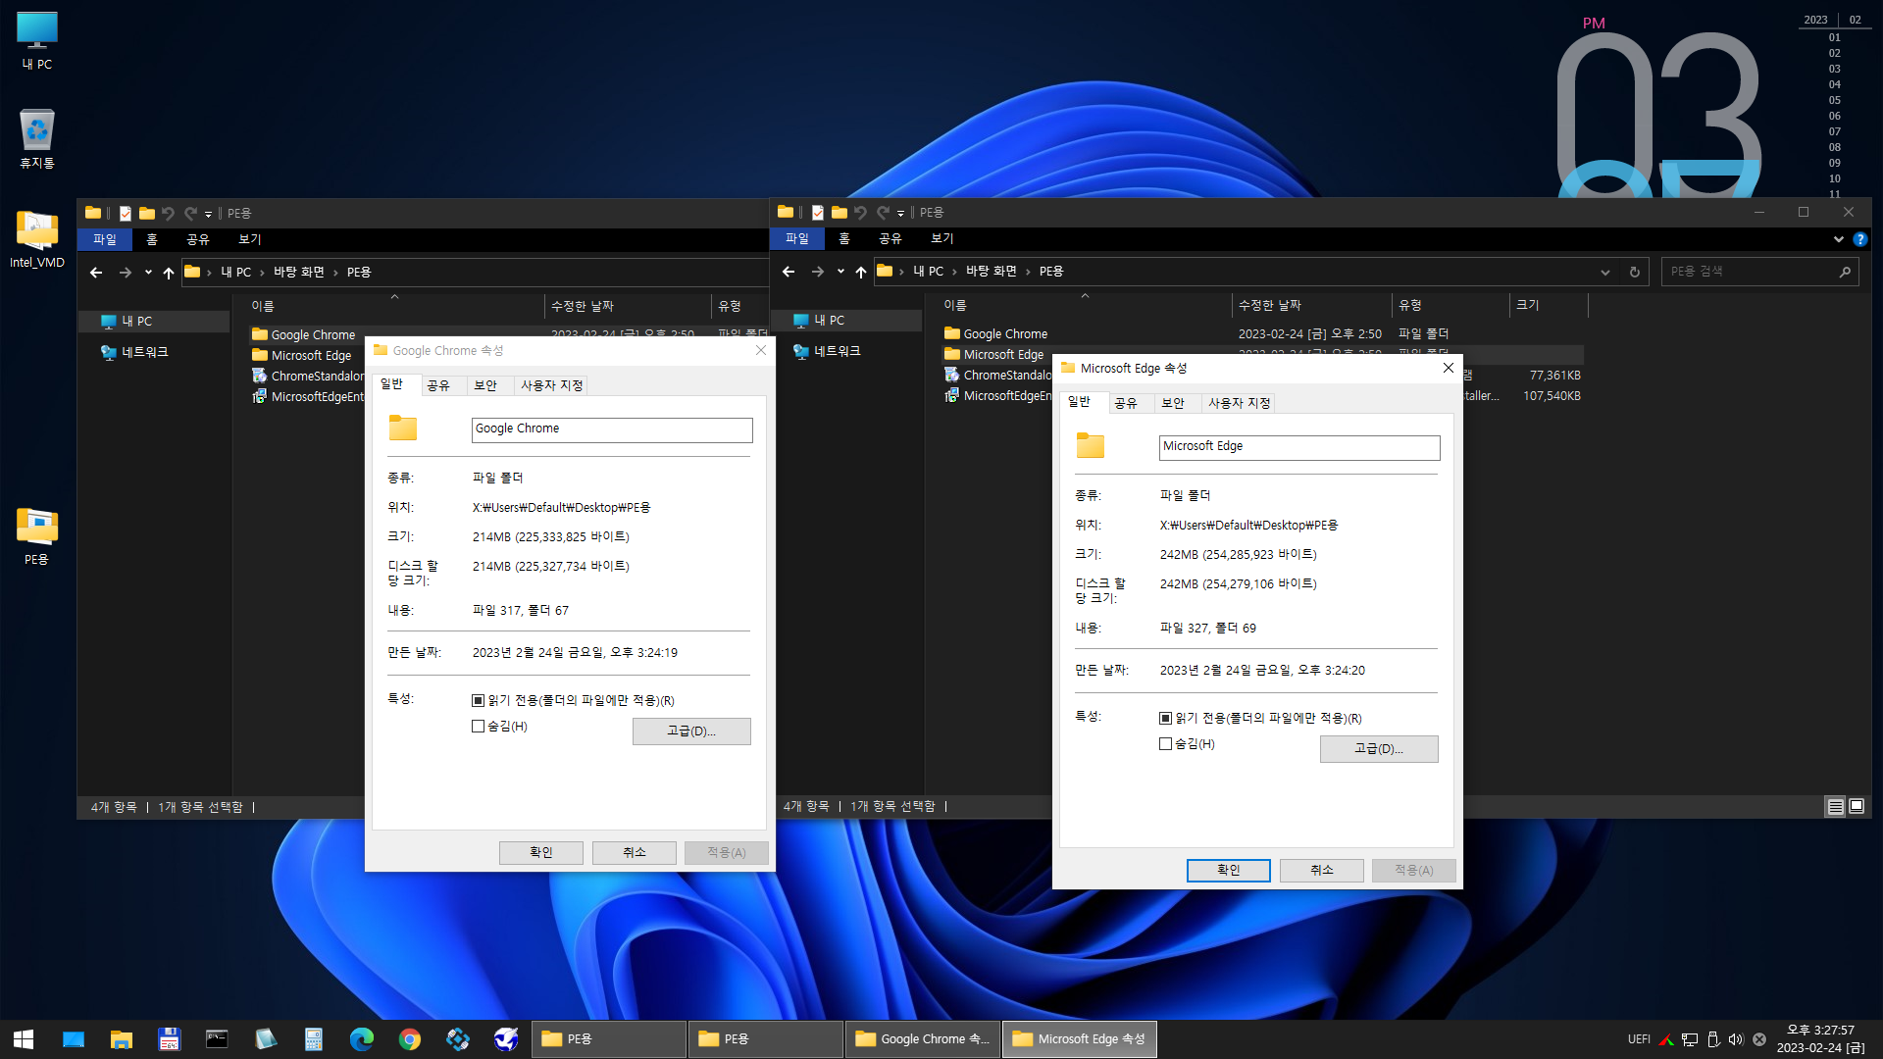Click 취소 in Microsoft Edge properties
The image size is (1883, 1059).
(1322, 870)
